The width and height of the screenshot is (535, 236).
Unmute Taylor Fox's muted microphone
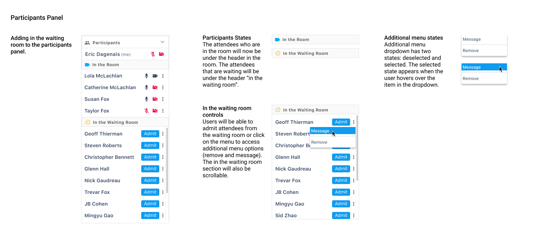click(x=147, y=111)
